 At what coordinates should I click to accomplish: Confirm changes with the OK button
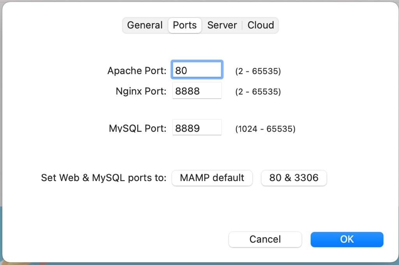point(347,239)
